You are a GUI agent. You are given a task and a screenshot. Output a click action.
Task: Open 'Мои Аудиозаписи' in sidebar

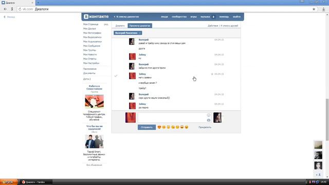coord(93,42)
